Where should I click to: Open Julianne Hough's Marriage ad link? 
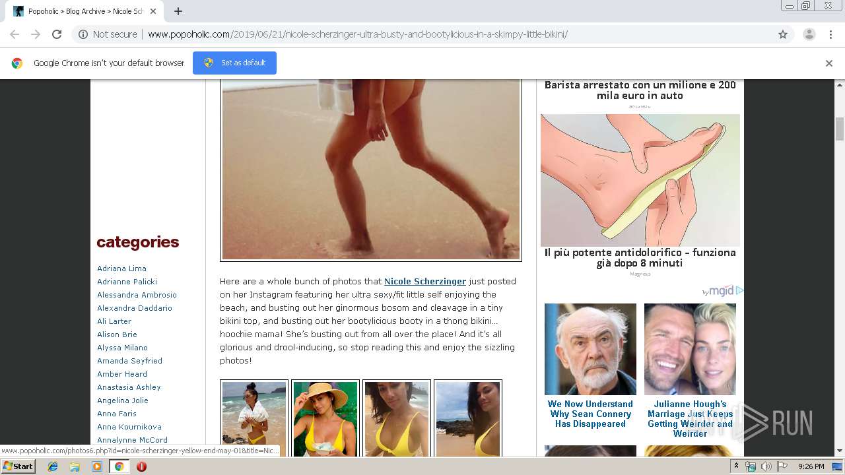(x=690, y=419)
